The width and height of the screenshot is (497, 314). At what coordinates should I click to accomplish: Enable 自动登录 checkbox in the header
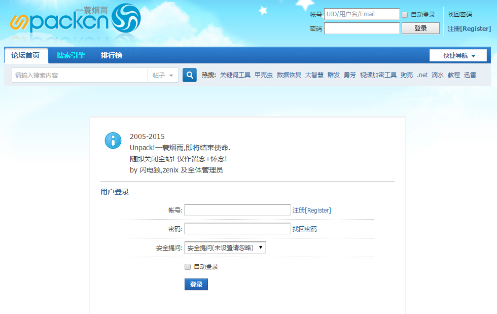(x=404, y=14)
